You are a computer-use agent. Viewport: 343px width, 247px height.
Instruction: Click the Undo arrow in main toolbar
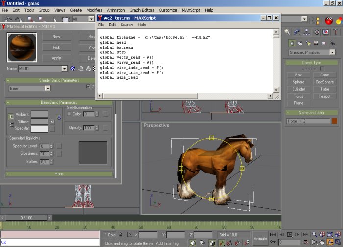coord(8,19)
